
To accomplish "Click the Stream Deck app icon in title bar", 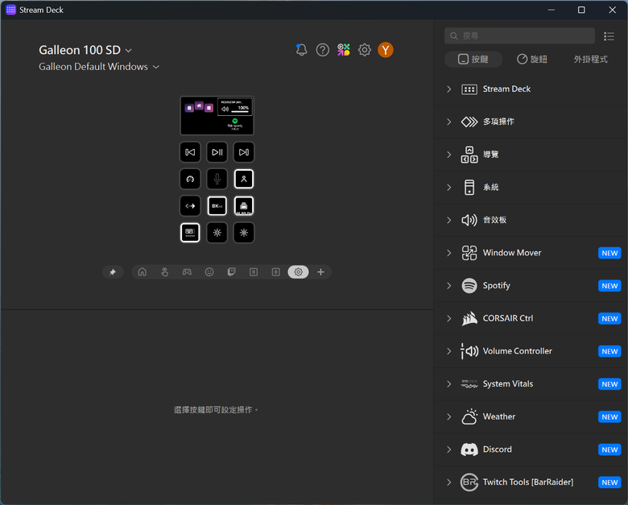I will [x=10, y=10].
